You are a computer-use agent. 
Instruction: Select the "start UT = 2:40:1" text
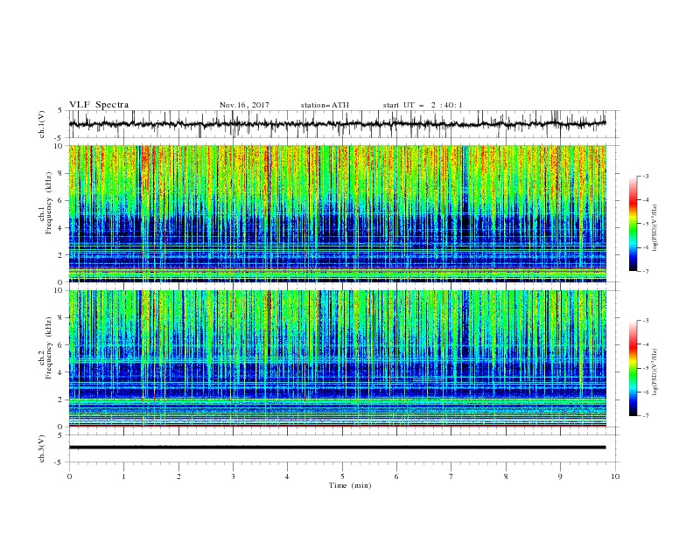423,105
